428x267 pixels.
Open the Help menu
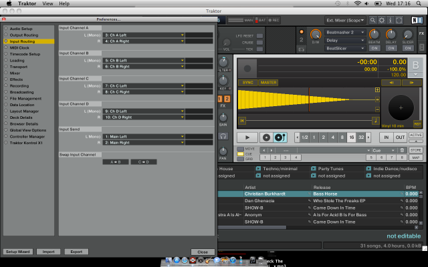[64, 3]
